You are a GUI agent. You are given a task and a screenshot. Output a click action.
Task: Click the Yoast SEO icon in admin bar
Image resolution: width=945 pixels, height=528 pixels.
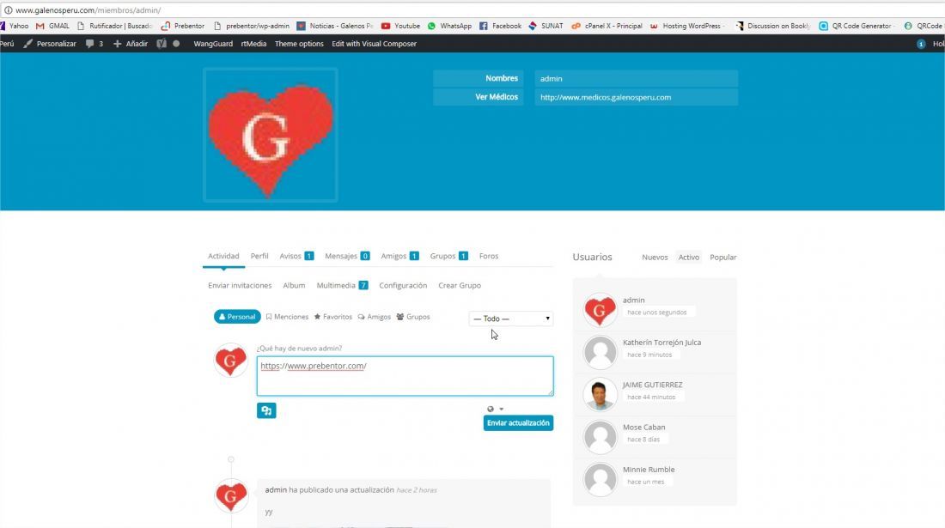click(162, 43)
